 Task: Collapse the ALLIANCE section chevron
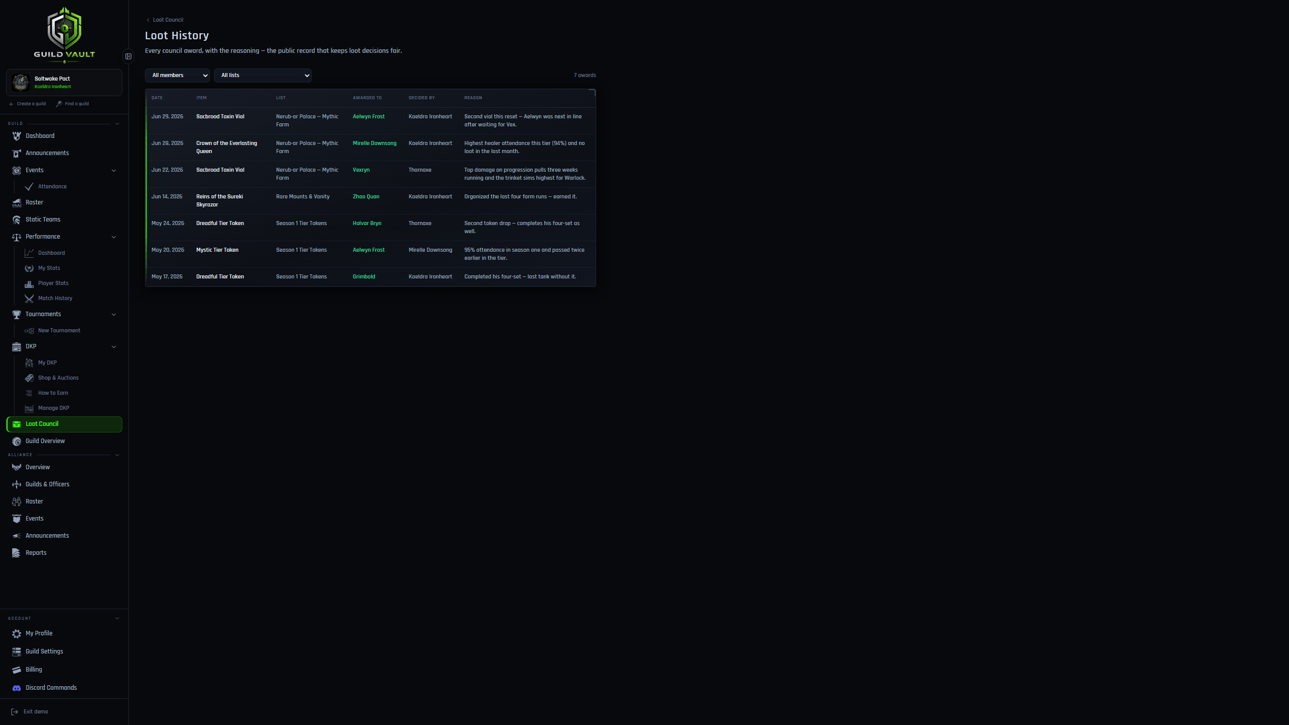click(x=117, y=455)
